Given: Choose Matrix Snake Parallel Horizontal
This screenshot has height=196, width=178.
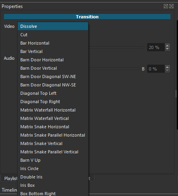Looking at the screenshot, I should tap(53, 135).
